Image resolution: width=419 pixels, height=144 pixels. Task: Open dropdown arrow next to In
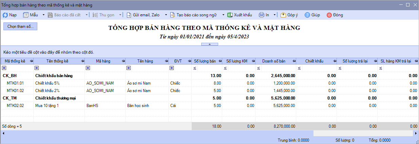click(x=274, y=15)
